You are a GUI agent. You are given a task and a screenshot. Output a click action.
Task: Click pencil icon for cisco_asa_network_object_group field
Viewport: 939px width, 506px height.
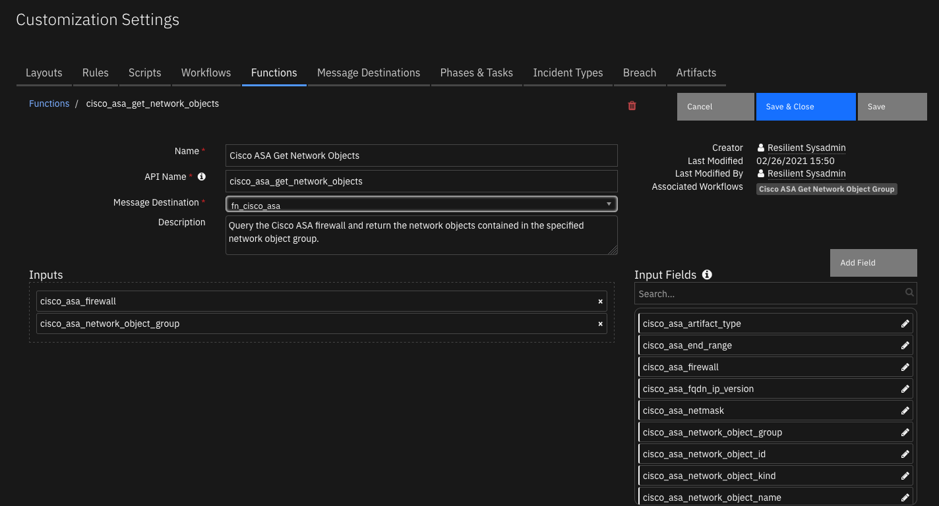pyautogui.click(x=905, y=432)
